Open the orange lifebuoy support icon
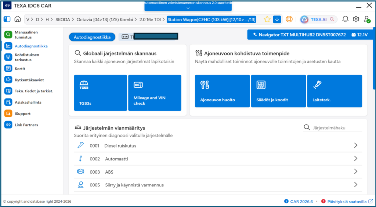 pos(289,19)
